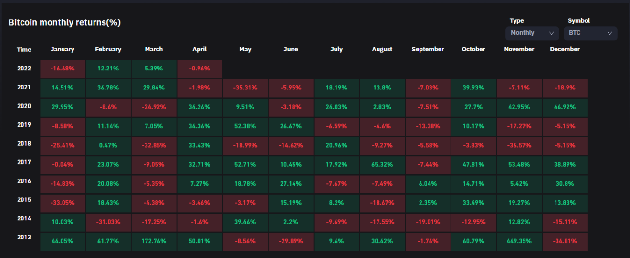Select the 52.38% May 2019 cell
630x258 pixels.
[x=245, y=126]
